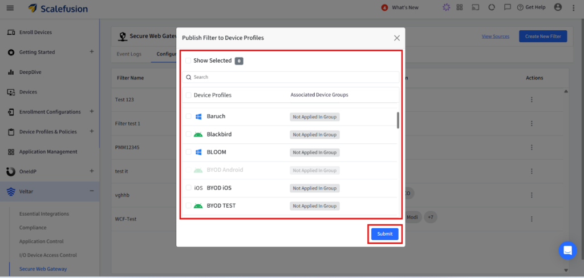Click Create New Filter button
Image resolution: width=584 pixels, height=278 pixels.
(x=543, y=37)
